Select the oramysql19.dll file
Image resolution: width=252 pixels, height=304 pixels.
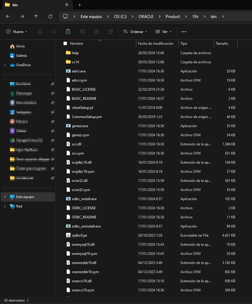(83, 245)
